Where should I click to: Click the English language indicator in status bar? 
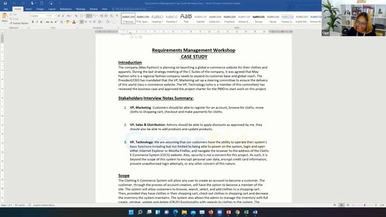tap(44, 205)
